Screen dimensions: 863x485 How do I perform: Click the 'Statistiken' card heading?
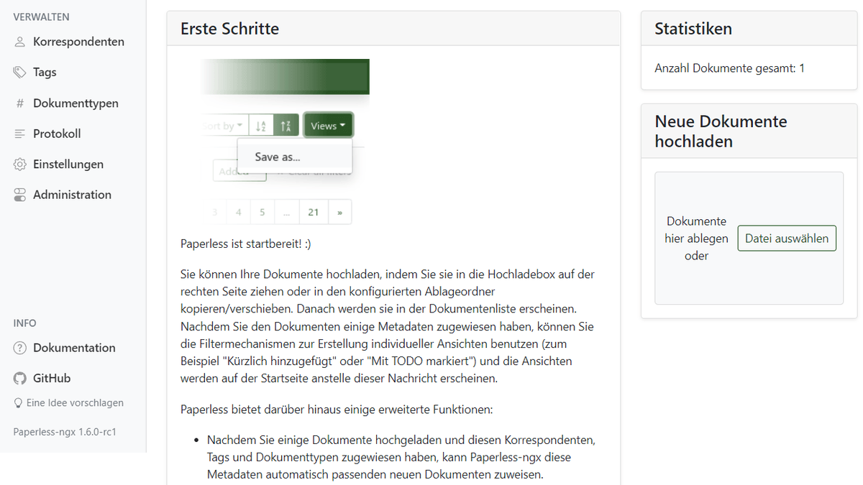click(x=693, y=29)
